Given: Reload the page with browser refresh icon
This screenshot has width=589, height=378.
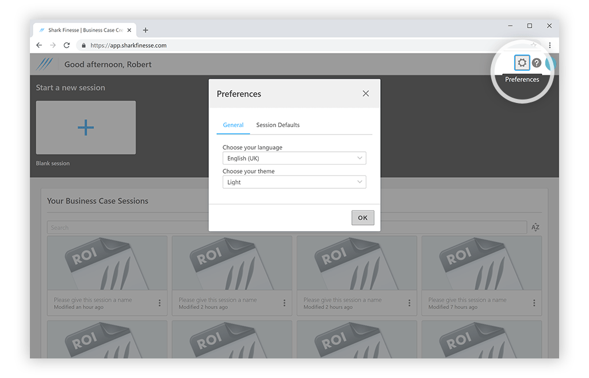Looking at the screenshot, I should tap(67, 45).
